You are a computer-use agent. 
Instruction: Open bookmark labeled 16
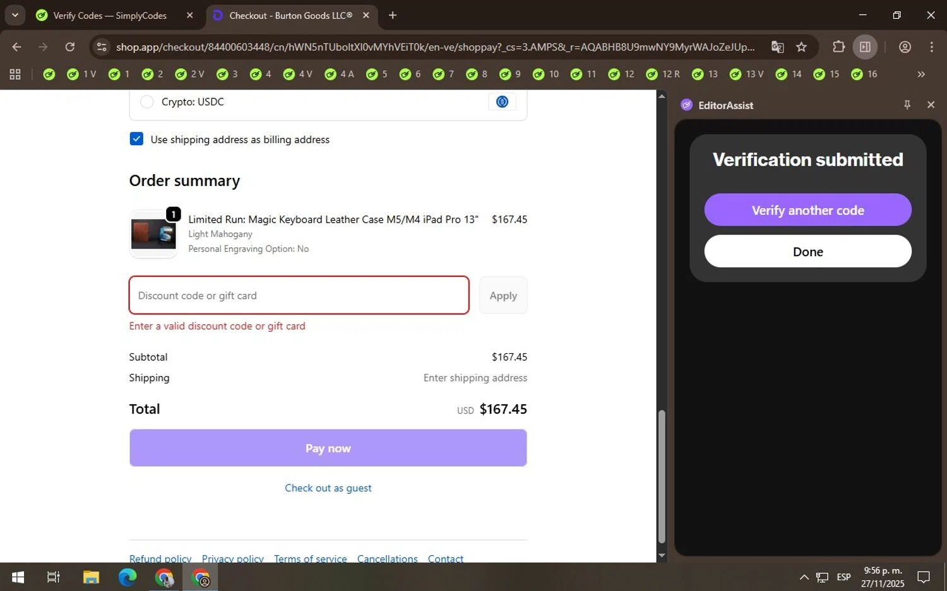pos(864,74)
